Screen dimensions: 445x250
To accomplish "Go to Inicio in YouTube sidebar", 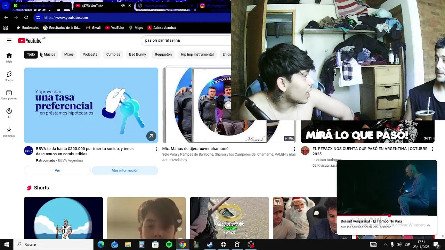I will (9, 58).
